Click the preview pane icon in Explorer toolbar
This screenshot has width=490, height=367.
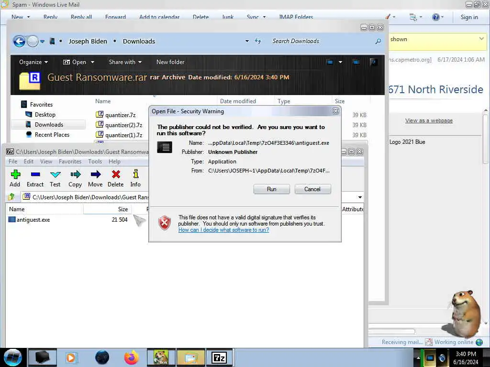[356, 62]
